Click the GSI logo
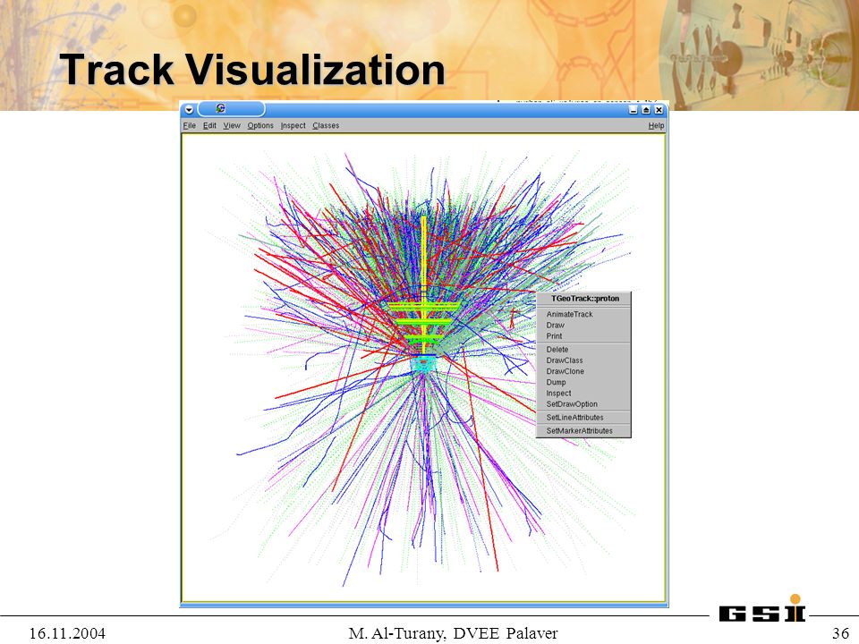 click(x=762, y=609)
